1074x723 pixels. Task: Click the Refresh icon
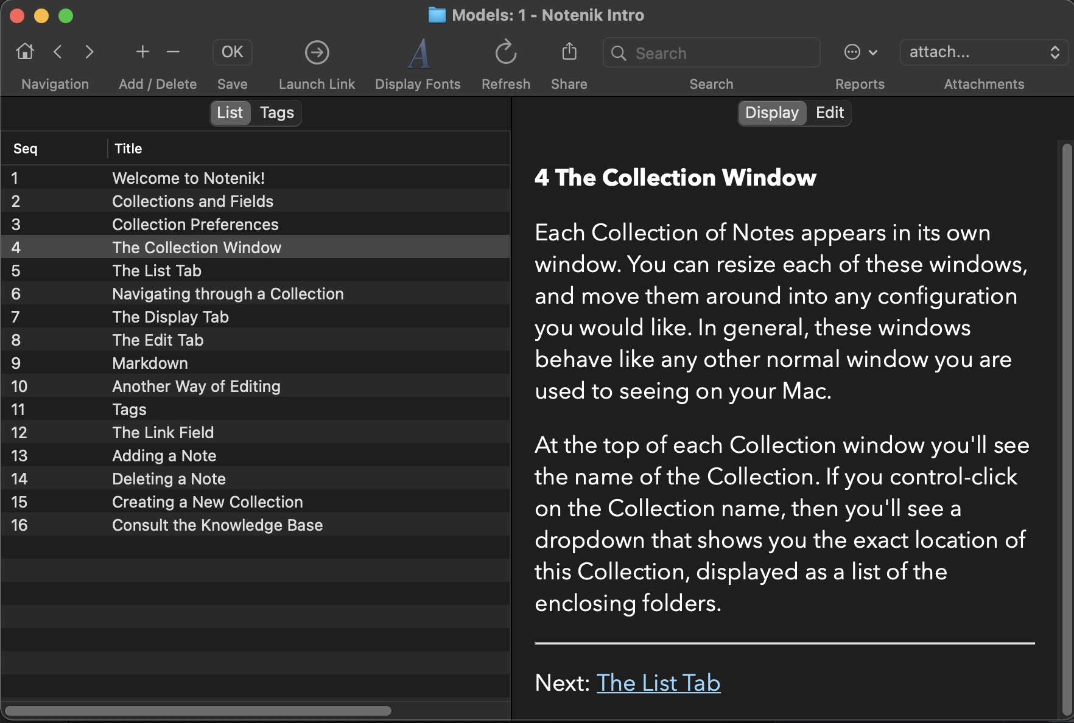[505, 52]
